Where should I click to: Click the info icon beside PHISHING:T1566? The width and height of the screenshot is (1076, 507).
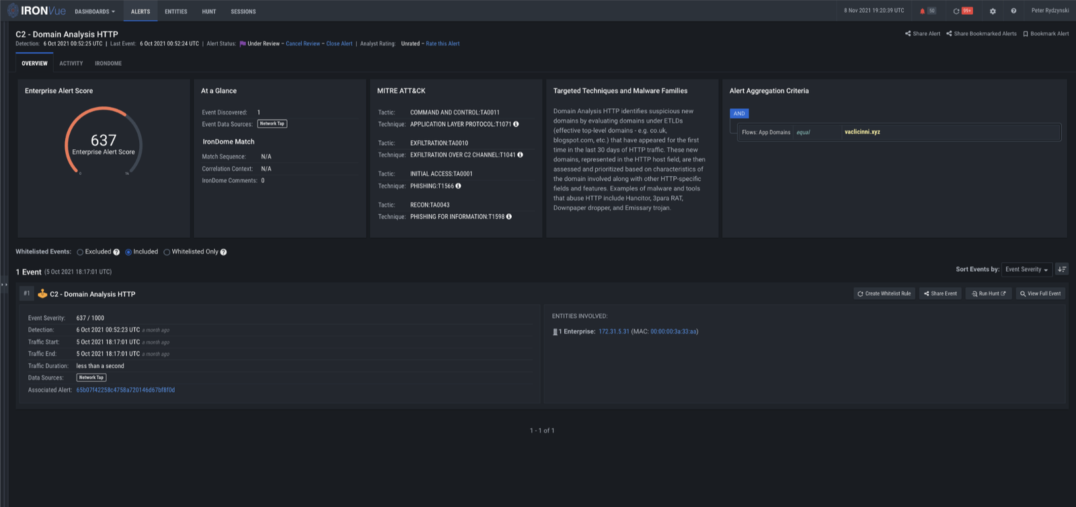[459, 186]
